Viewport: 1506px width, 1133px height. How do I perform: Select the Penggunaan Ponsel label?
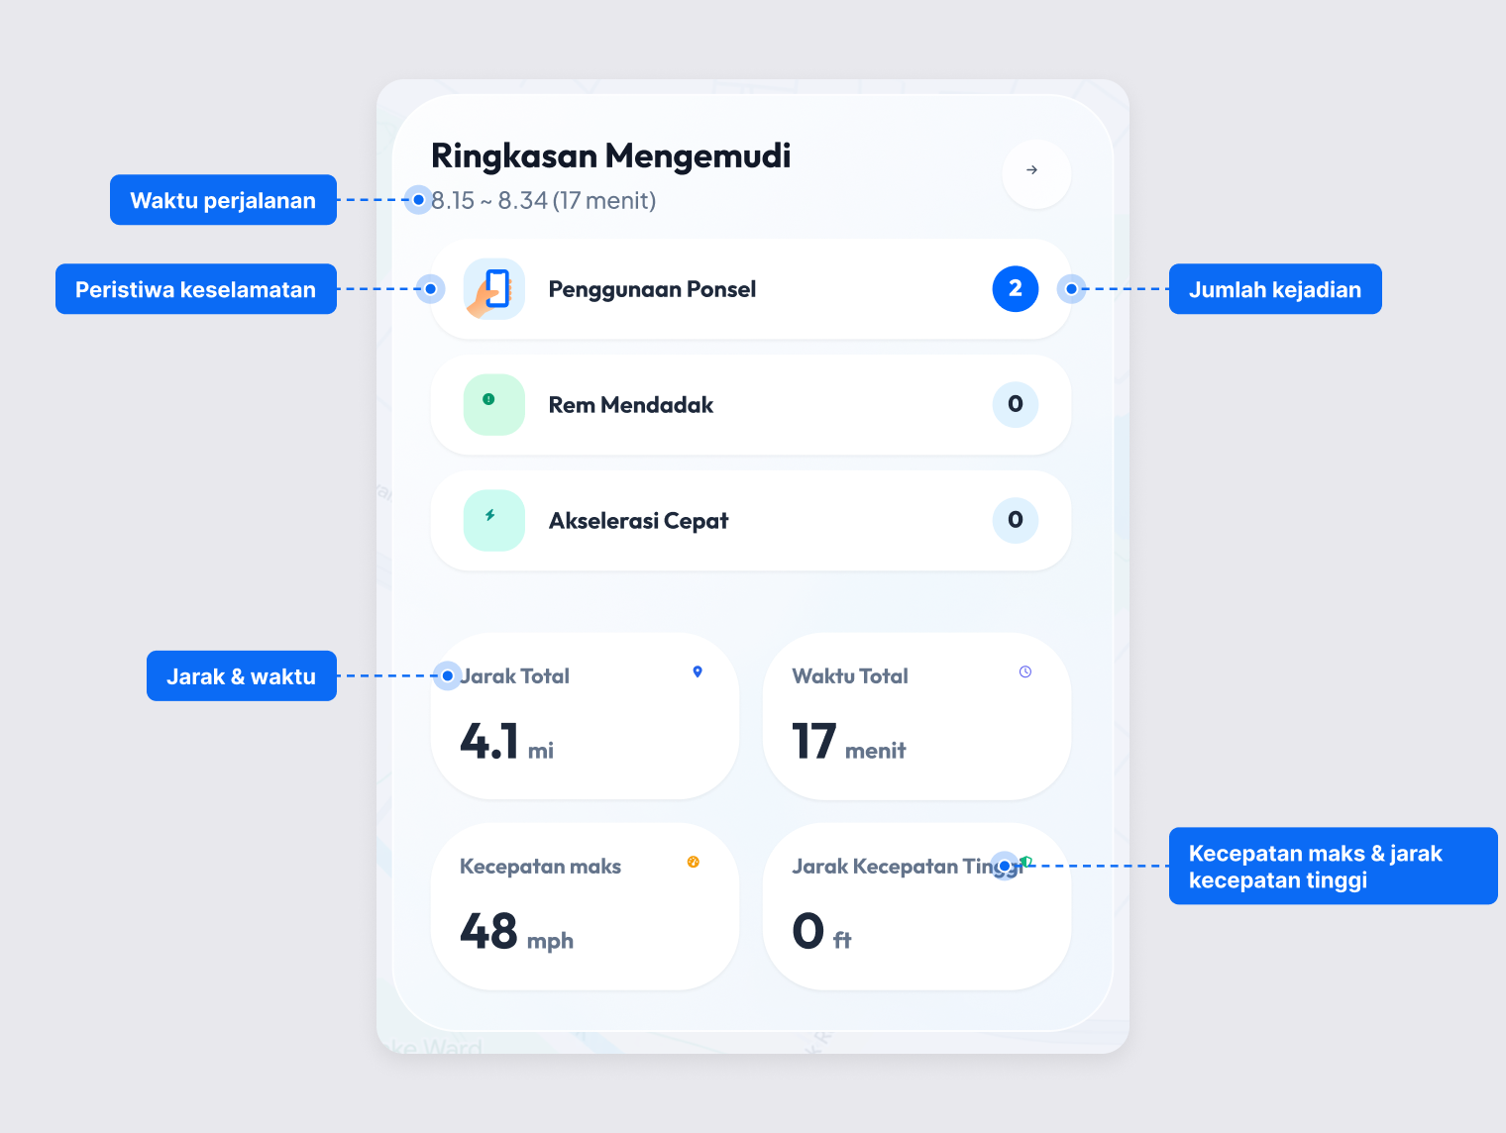click(x=652, y=289)
